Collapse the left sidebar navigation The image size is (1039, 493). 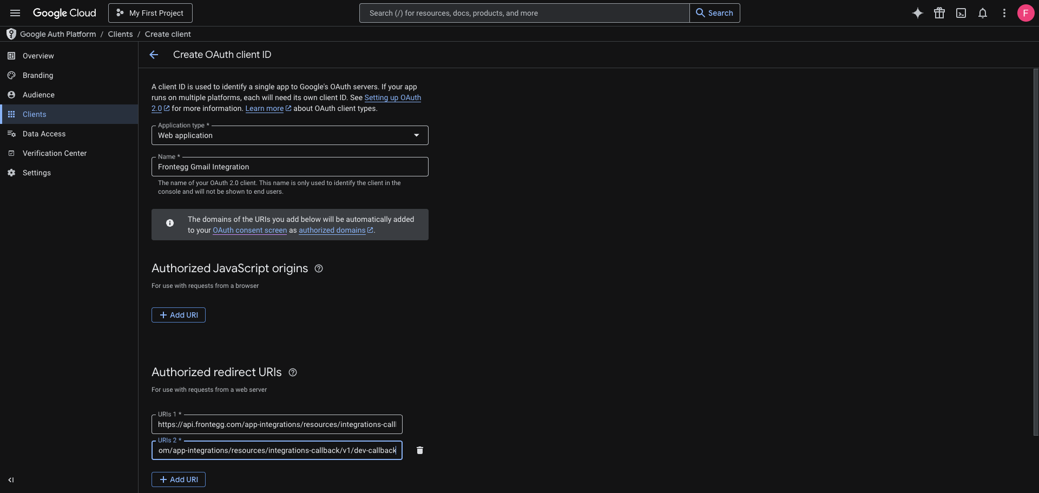(x=11, y=480)
